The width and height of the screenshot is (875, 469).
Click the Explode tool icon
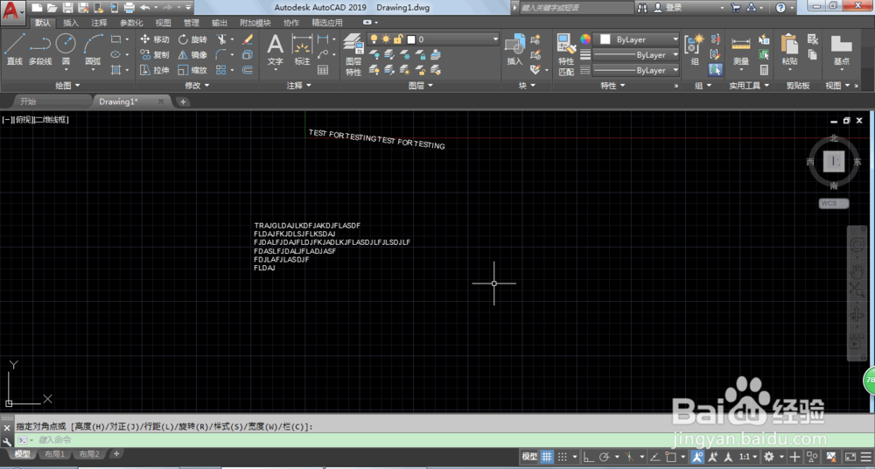(x=248, y=55)
